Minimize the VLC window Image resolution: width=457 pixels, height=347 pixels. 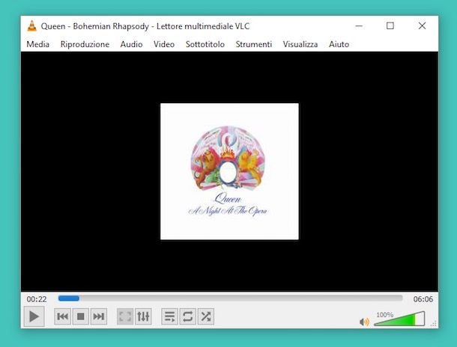[359, 26]
